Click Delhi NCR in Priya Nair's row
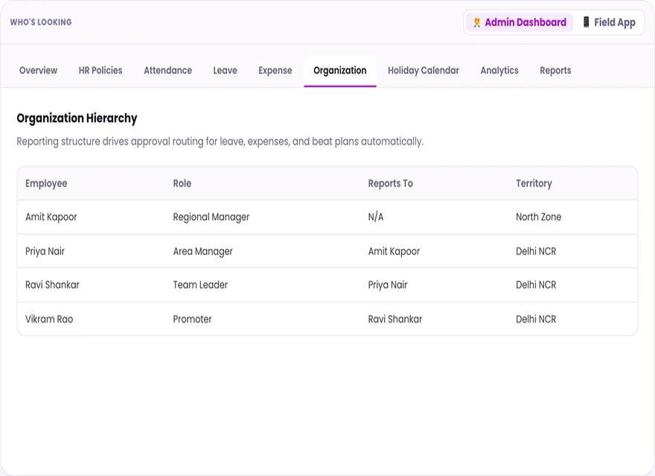This screenshot has width=655, height=476. (536, 251)
